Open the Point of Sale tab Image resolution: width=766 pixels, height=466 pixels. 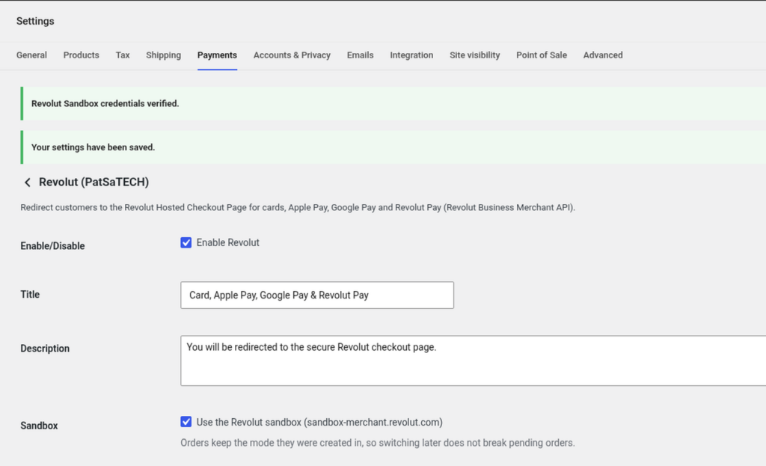542,55
